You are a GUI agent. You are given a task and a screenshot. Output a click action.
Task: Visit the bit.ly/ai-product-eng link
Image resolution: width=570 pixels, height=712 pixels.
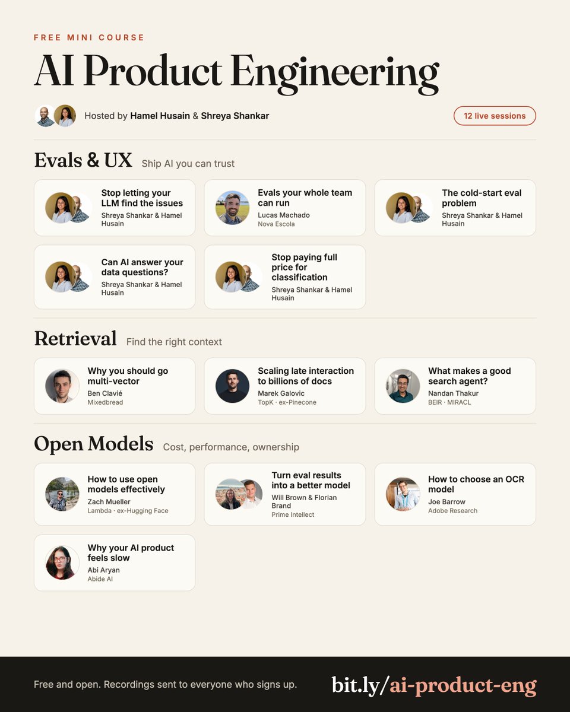point(434,685)
